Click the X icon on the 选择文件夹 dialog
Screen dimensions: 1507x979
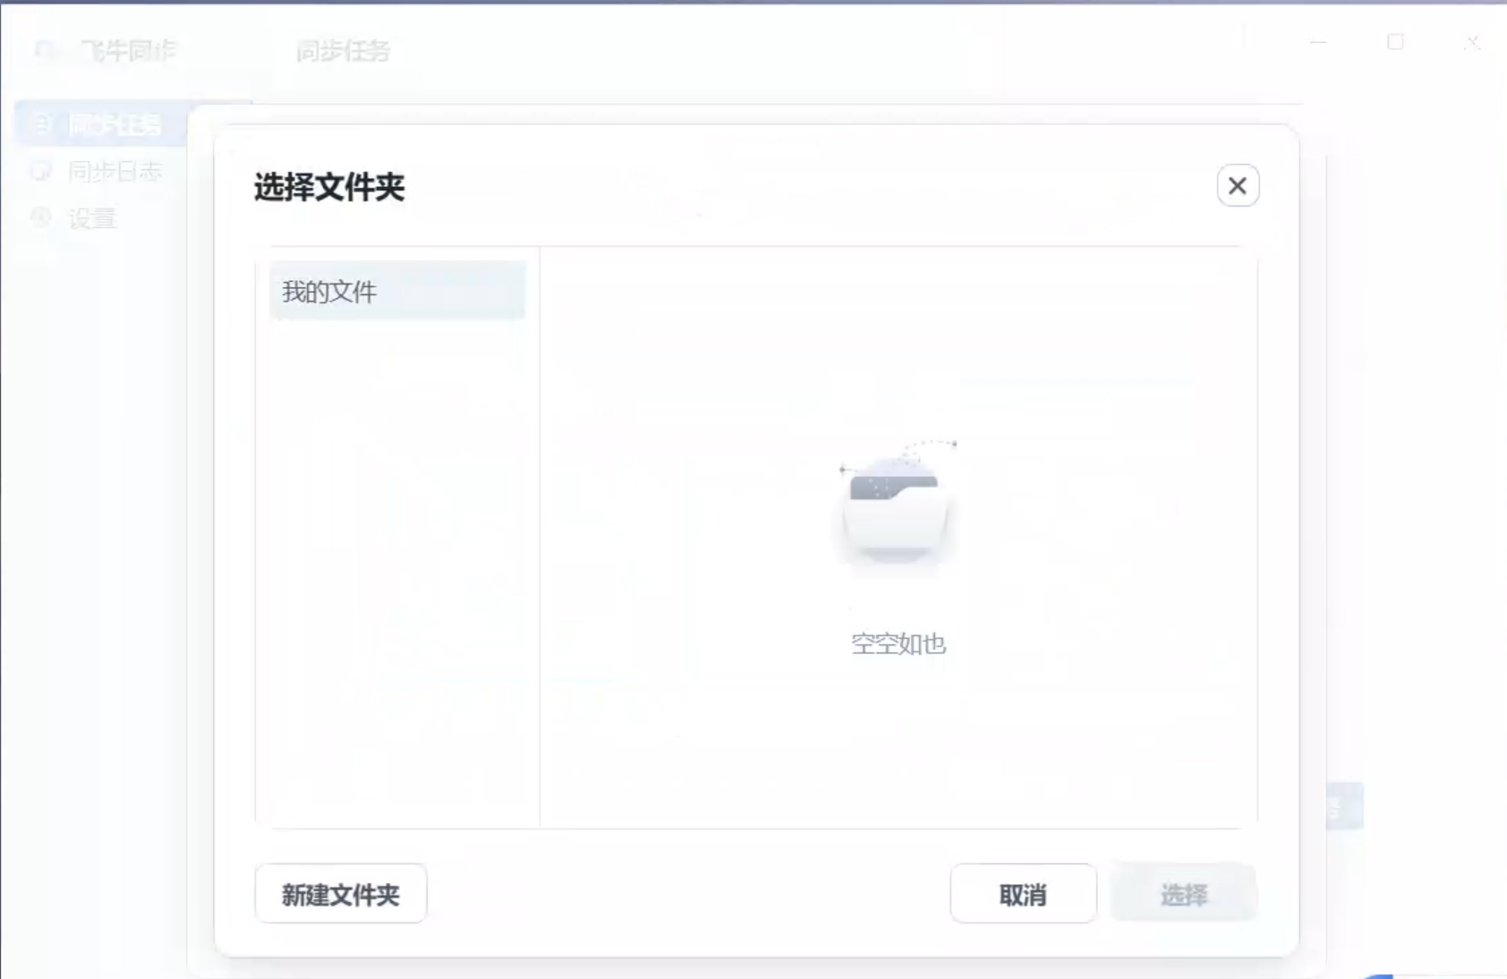pyautogui.click(x=1237, y=185)
